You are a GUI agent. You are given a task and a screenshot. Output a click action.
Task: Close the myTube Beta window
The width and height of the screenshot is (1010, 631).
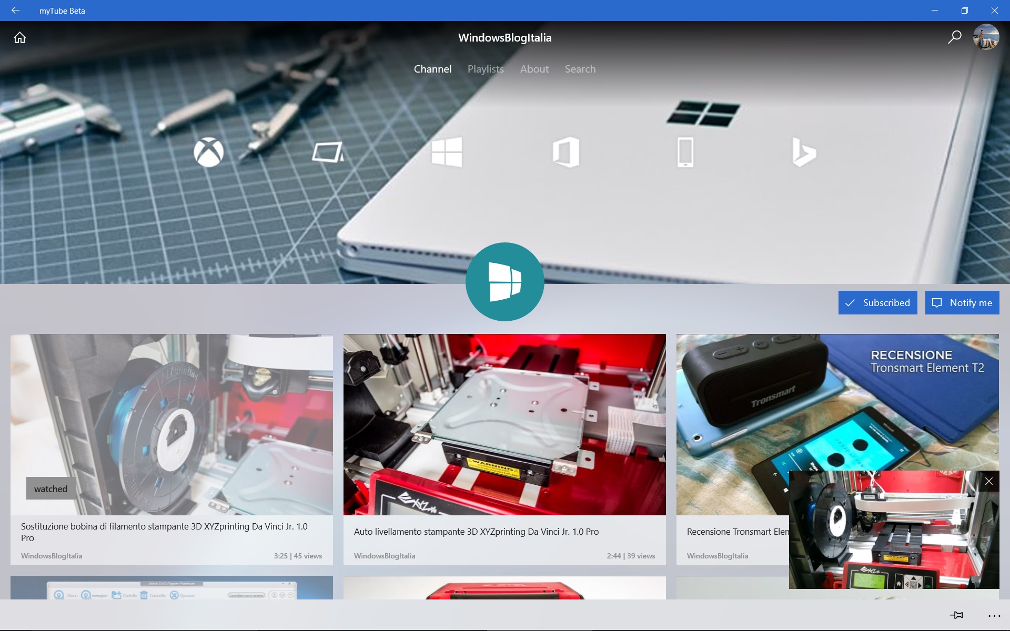tap(994, 11)
